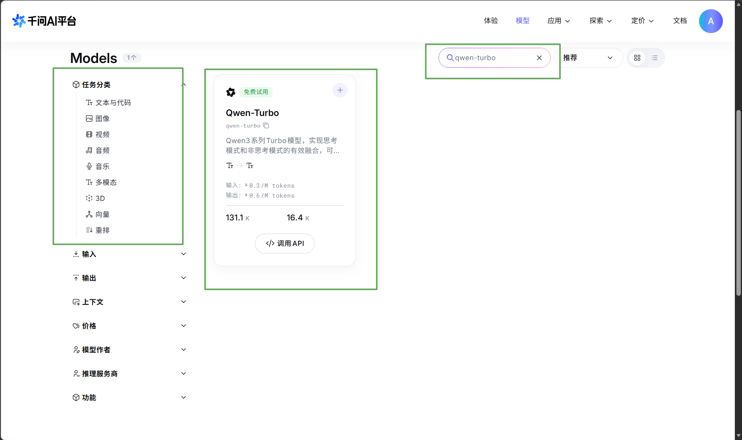
Task: Open the Qwen-Turbo model title
Action: pos(252,113)
